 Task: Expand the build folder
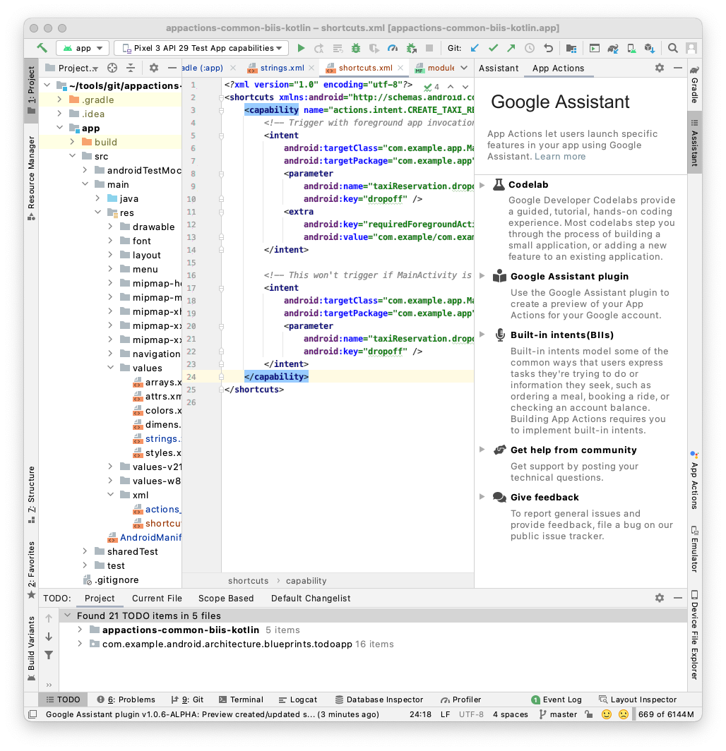(x=71, y=142)
